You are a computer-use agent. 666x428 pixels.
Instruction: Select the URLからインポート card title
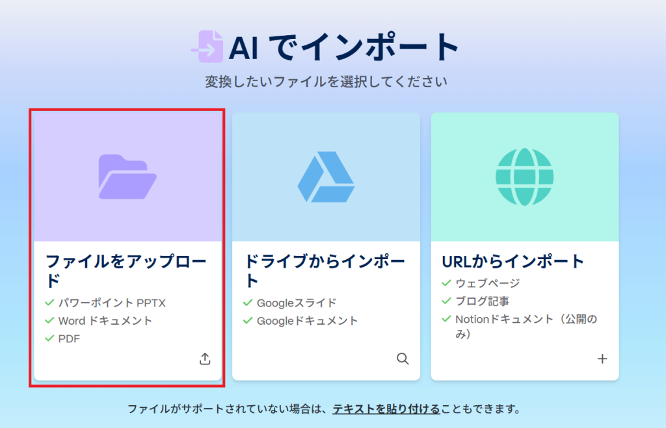click(513, 261)
